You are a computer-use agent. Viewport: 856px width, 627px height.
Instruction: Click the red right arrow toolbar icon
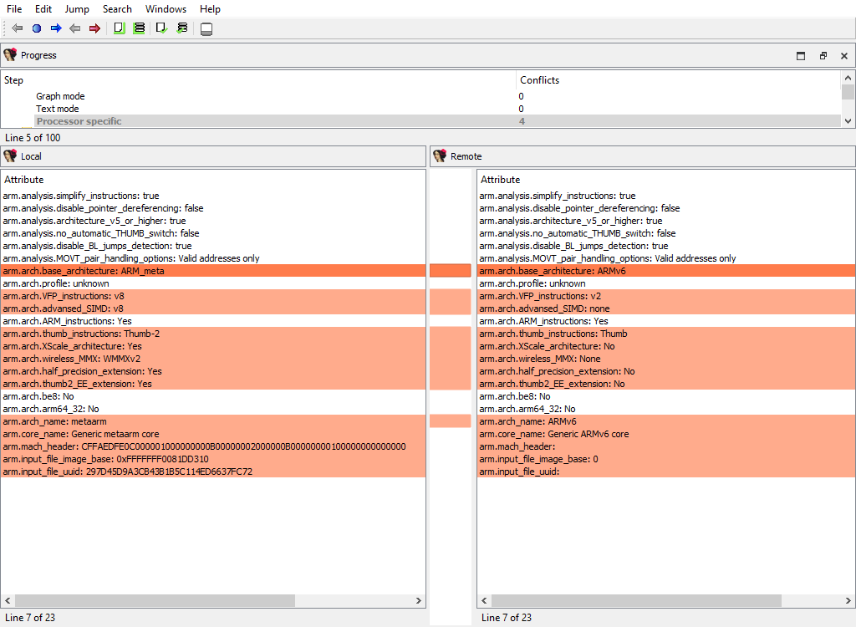coord(94,28)
